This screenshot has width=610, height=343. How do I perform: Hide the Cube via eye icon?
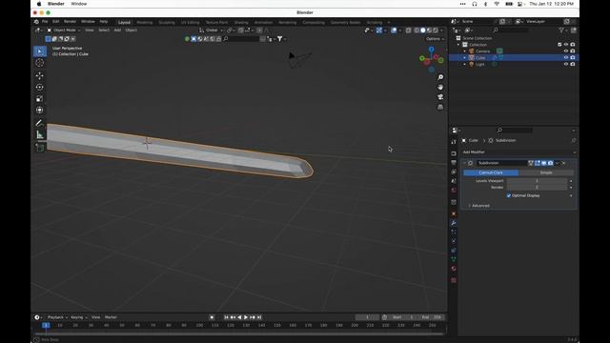click(x=566, y=57)
